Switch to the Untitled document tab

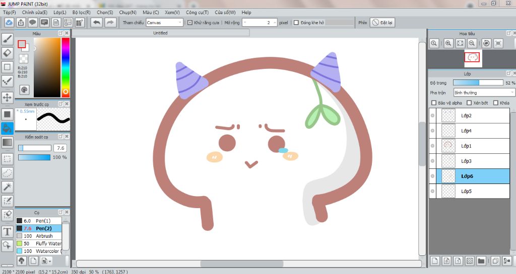161,33
